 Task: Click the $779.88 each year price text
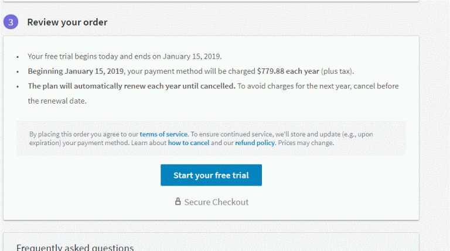[x=288, y=71]
